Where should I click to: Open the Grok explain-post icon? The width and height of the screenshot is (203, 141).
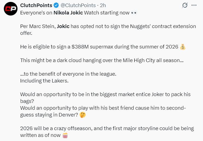[185, 5]
